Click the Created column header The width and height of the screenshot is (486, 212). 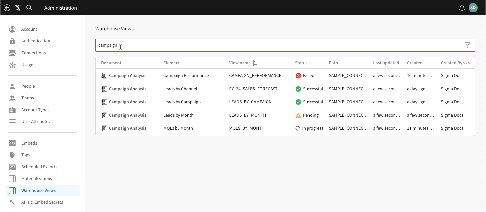(415, 63)
